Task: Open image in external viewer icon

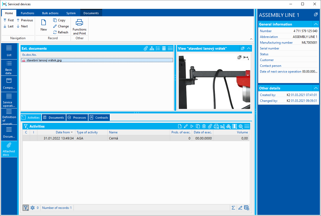Action: [x=239, y=57]
